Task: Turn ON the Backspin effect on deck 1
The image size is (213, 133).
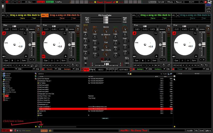Action: [77, 69]
